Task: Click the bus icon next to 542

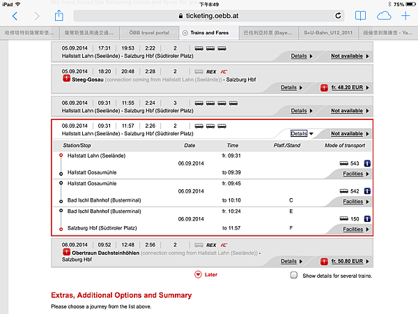Action: (343, 191)
